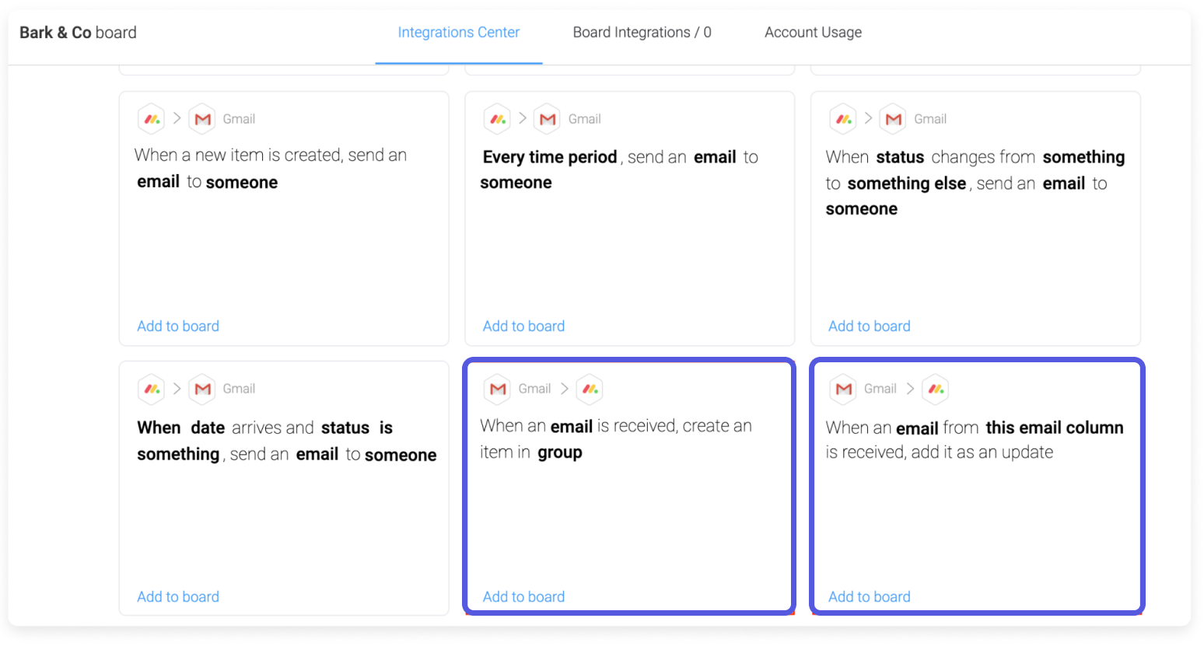Click the Gmail icon on the 'this email column' card

[x=842, y=389]
